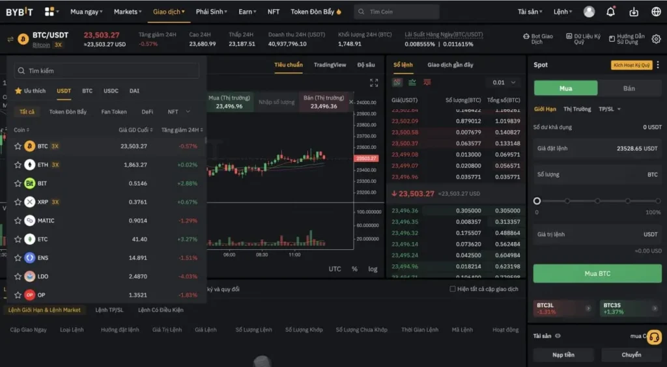This screenshot has height=367, width=667.
Task: Open order book precision 0.01 dropdown
Action: 504,83
